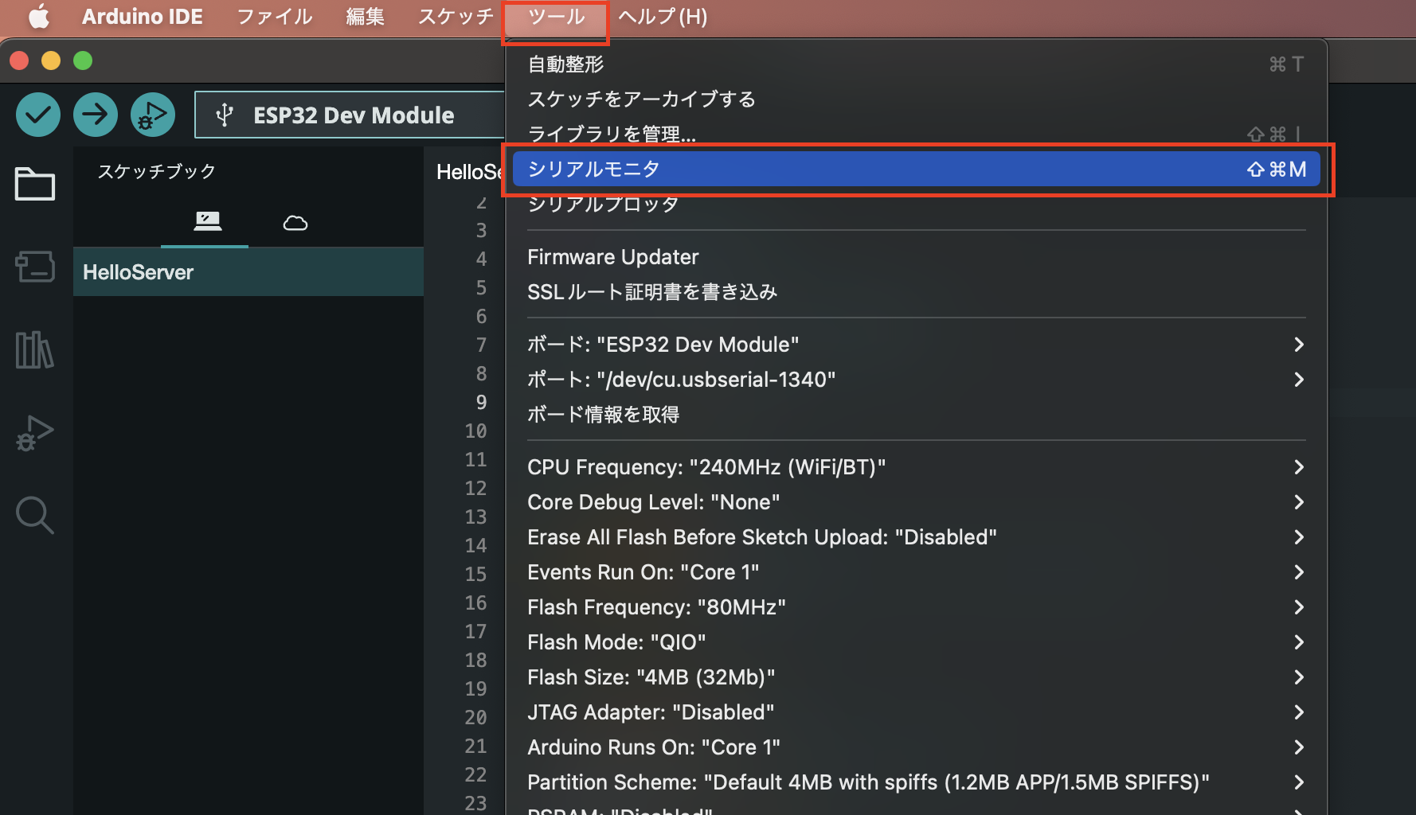Open シリアルプロッタ
Viewport: 1416px width, 815px height.
click(x=601, y=204)
